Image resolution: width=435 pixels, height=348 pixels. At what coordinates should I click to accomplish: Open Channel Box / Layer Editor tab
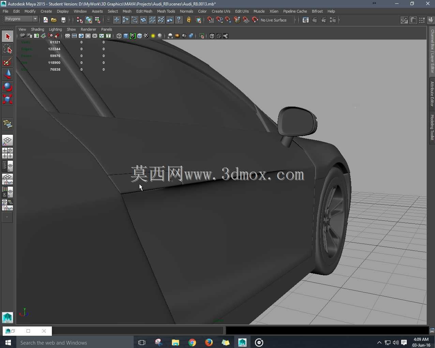click(432, 51)
